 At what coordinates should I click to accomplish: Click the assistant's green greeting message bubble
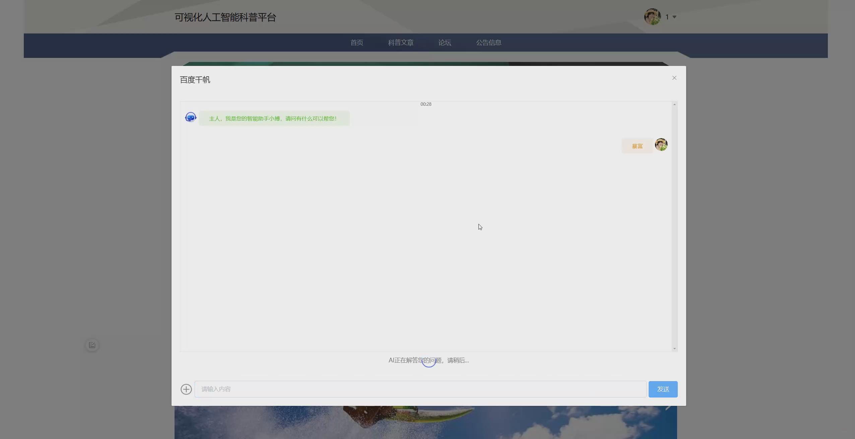[x=274, y=118]
